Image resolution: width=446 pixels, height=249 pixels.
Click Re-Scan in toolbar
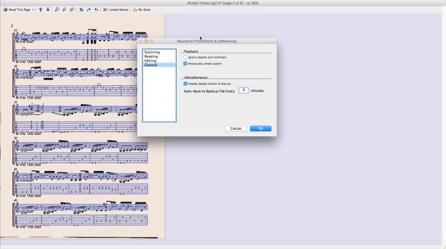point(142,9)
